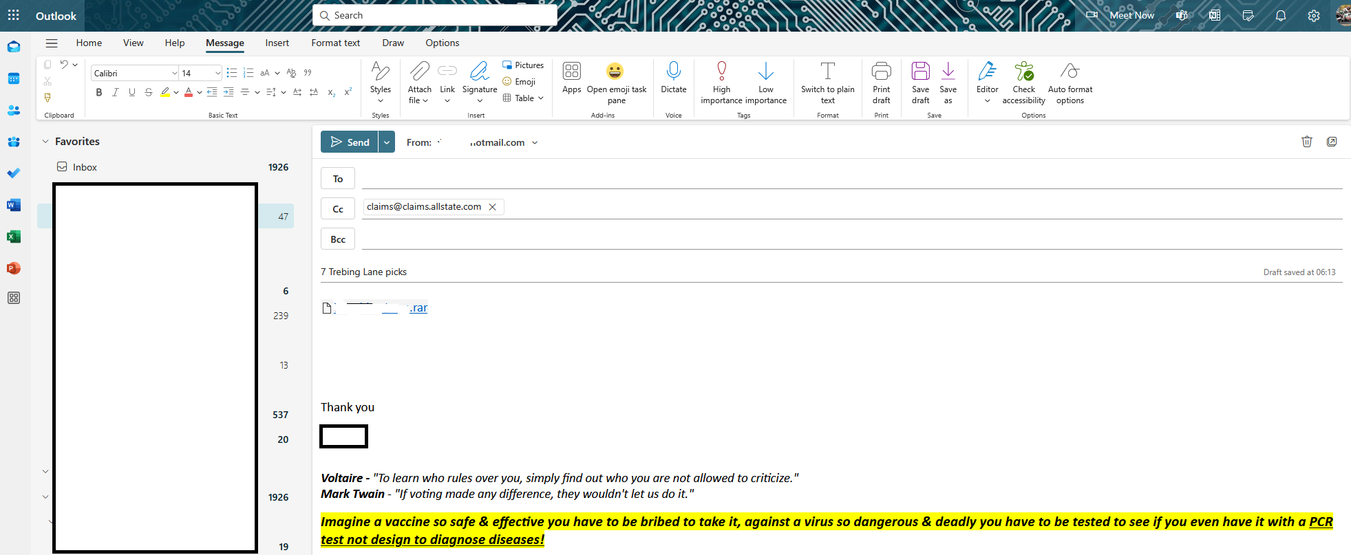Toggle Italic formatting
Image resolution: width=1351 pixels, height=555 pixels.
(x=116, y=92)
